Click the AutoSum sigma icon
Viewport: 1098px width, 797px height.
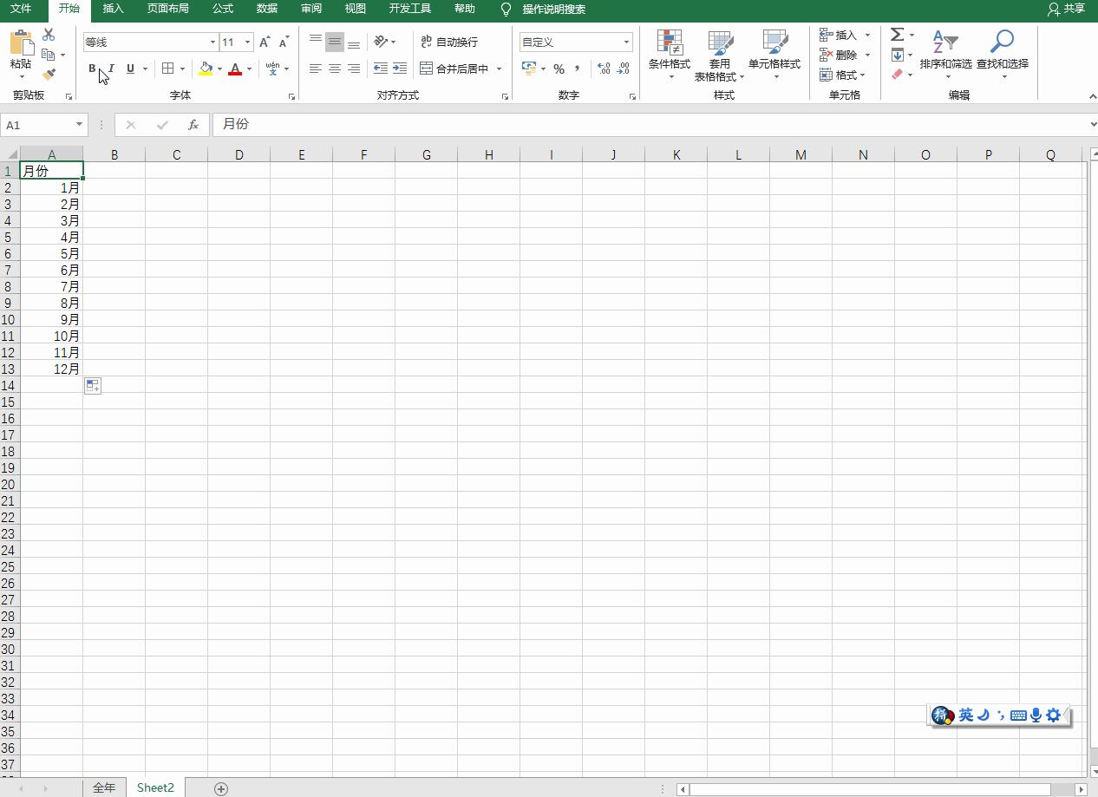(895, 34)
